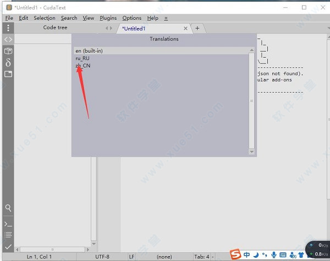Viewport: 330px width, 261px height.
Task: Open the Output lines panel icon
Action: click(8, 235)
